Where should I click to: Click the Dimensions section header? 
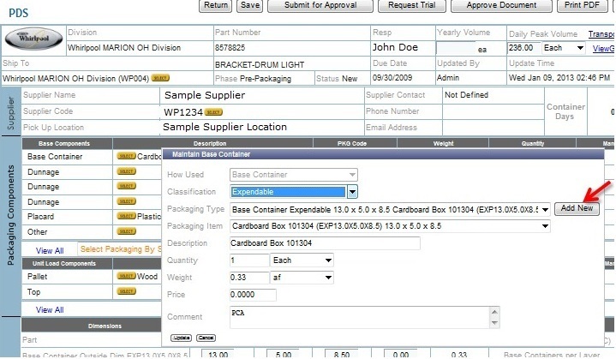(105, 326)
